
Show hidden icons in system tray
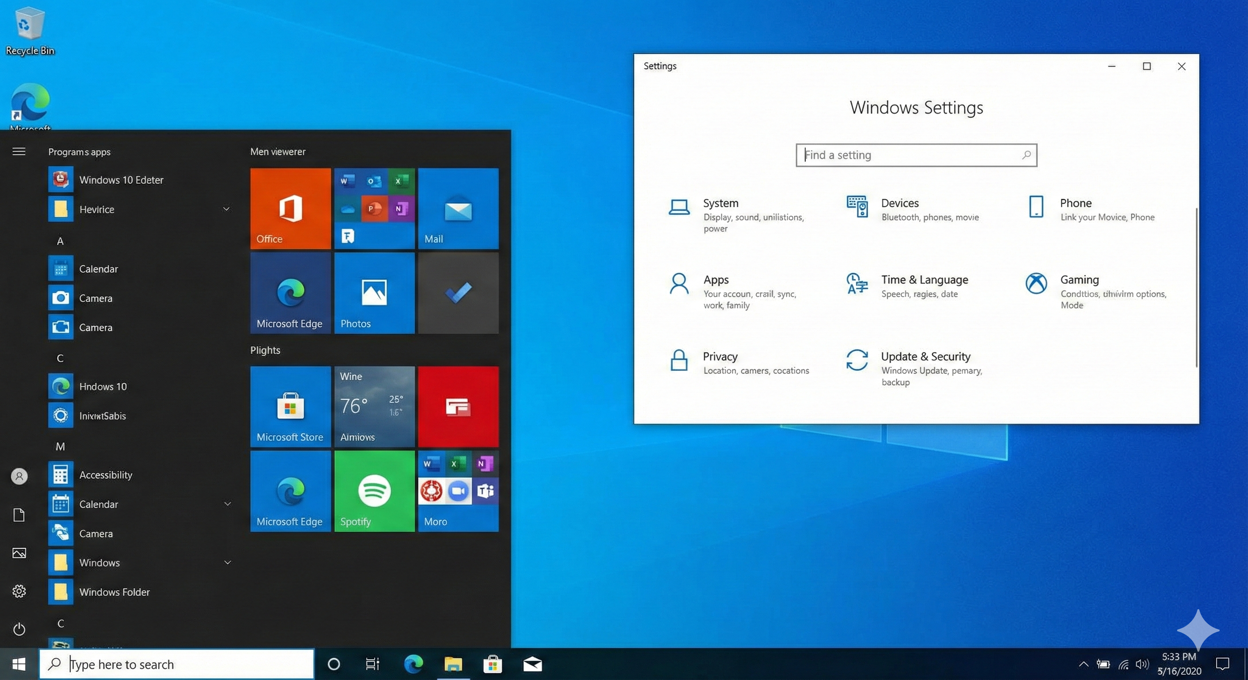[x=1083, y=664]
